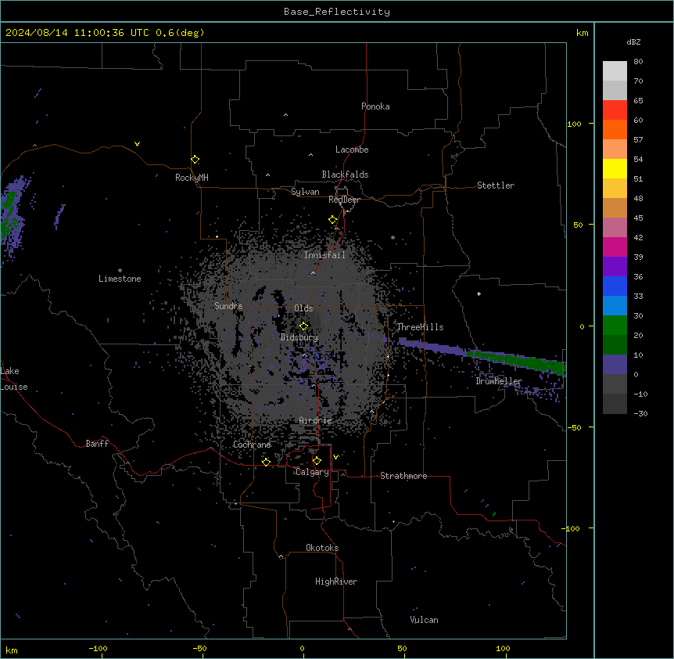Click the Drumheller label
Screen dimensions: 674x659
[x=499, y=381]
